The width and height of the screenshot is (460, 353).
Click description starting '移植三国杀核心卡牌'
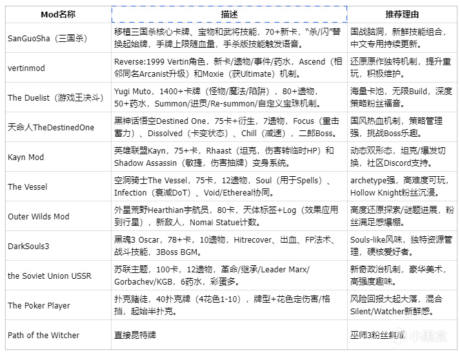229,38
